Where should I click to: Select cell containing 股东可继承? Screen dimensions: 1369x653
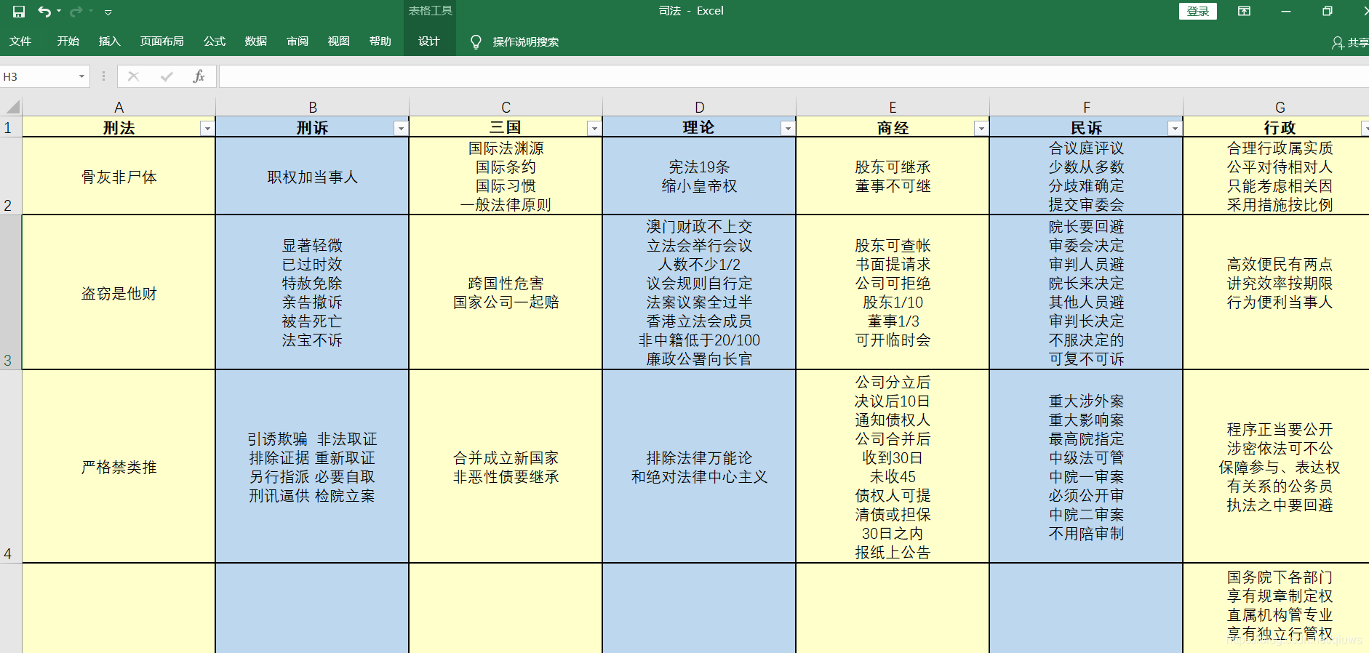pyautogui.click(x=893, y=176)
